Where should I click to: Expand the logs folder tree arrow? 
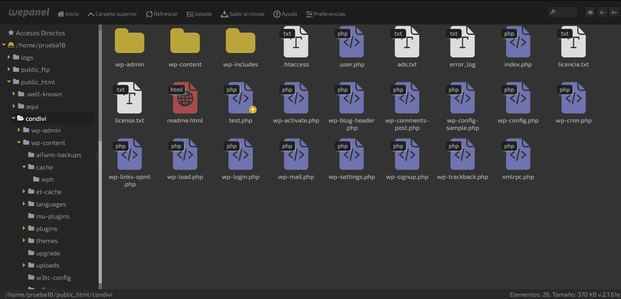click(x=9, y=57)
